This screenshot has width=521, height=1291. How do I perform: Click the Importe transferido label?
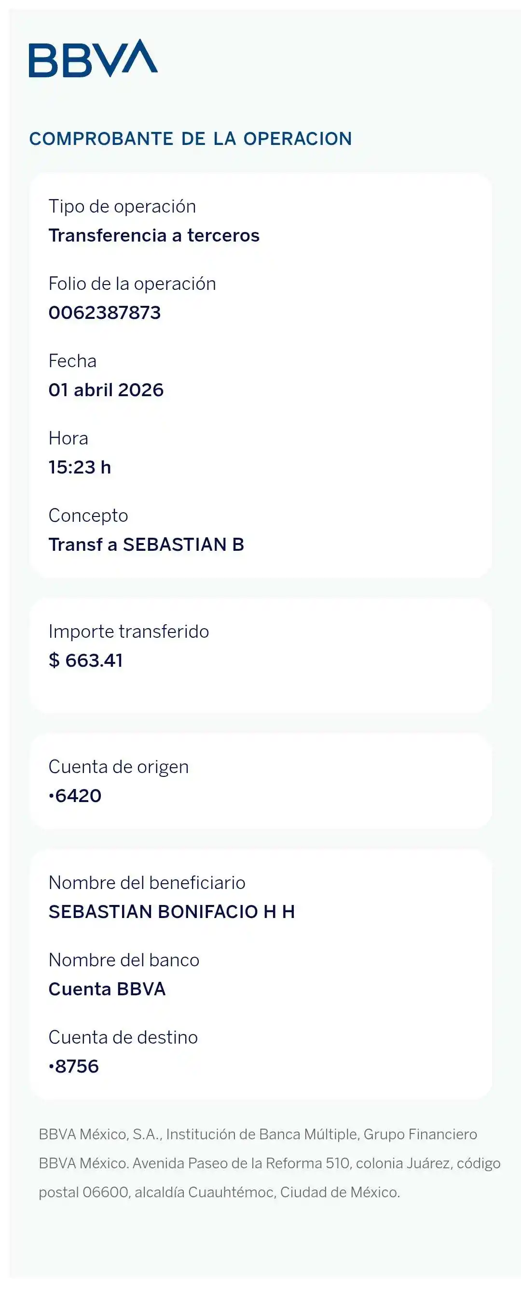point(129,631)
